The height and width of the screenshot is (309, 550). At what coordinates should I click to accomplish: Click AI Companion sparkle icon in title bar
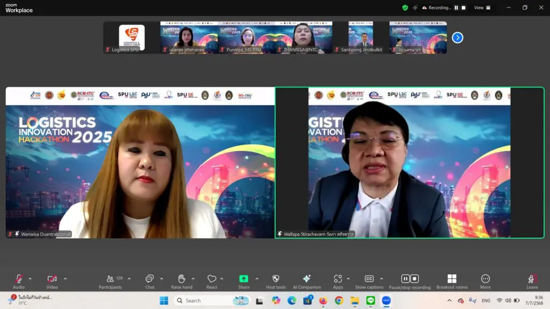click(x=415, y=8)
